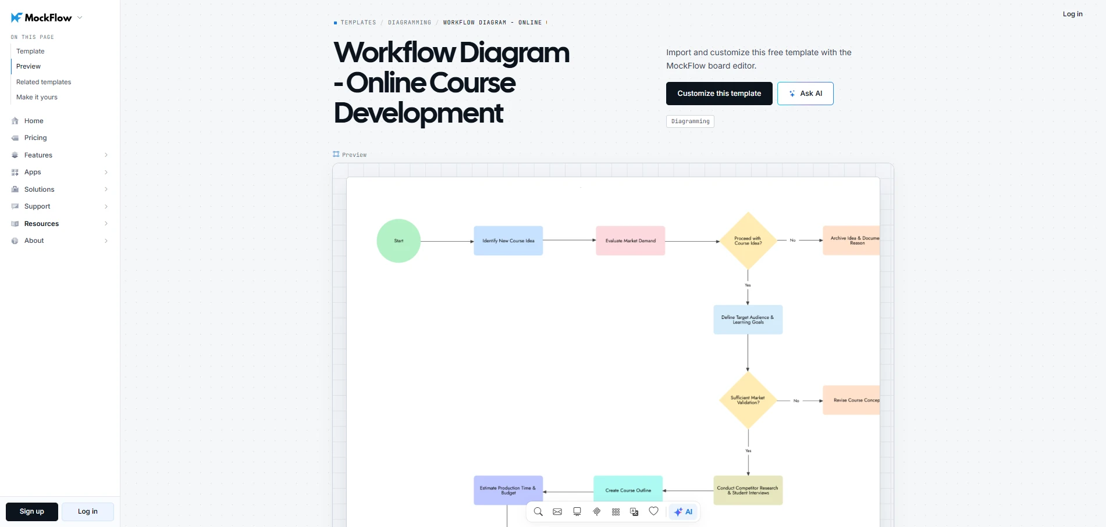Jump to Template section link
The image size is (1106, 527).
click(x=30, y=51)
